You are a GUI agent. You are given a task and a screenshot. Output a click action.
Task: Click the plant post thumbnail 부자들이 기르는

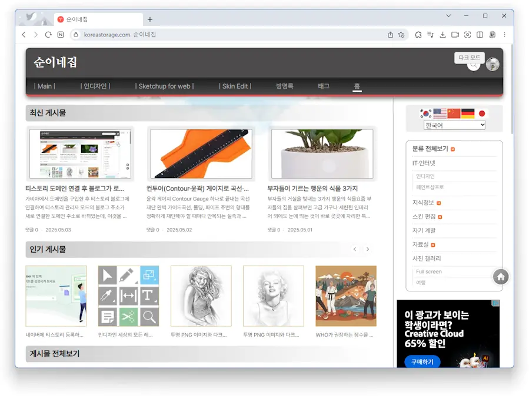pyautogui.click(x=322, y=153)
